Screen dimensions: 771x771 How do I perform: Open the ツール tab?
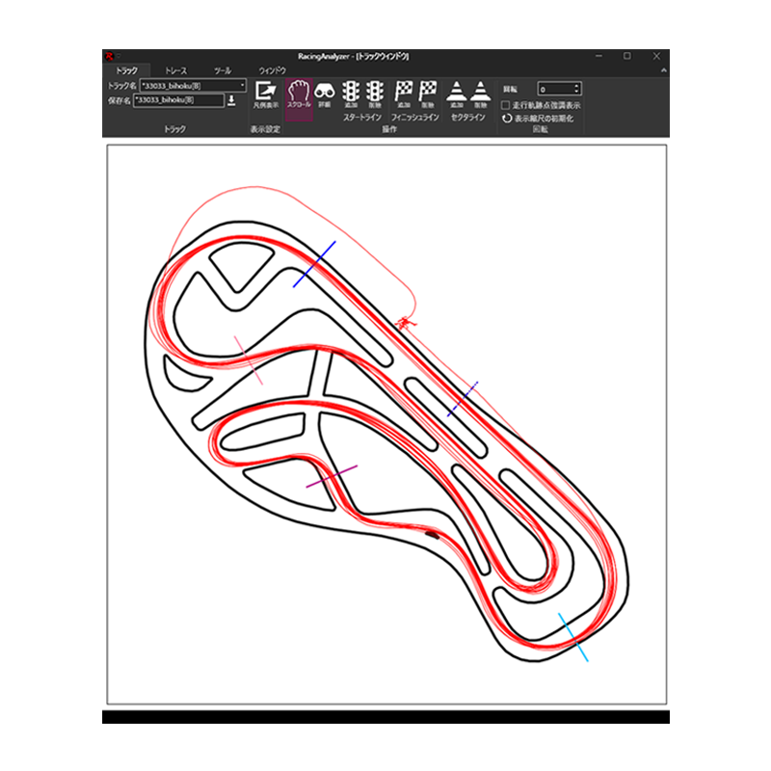click(223, 71)
